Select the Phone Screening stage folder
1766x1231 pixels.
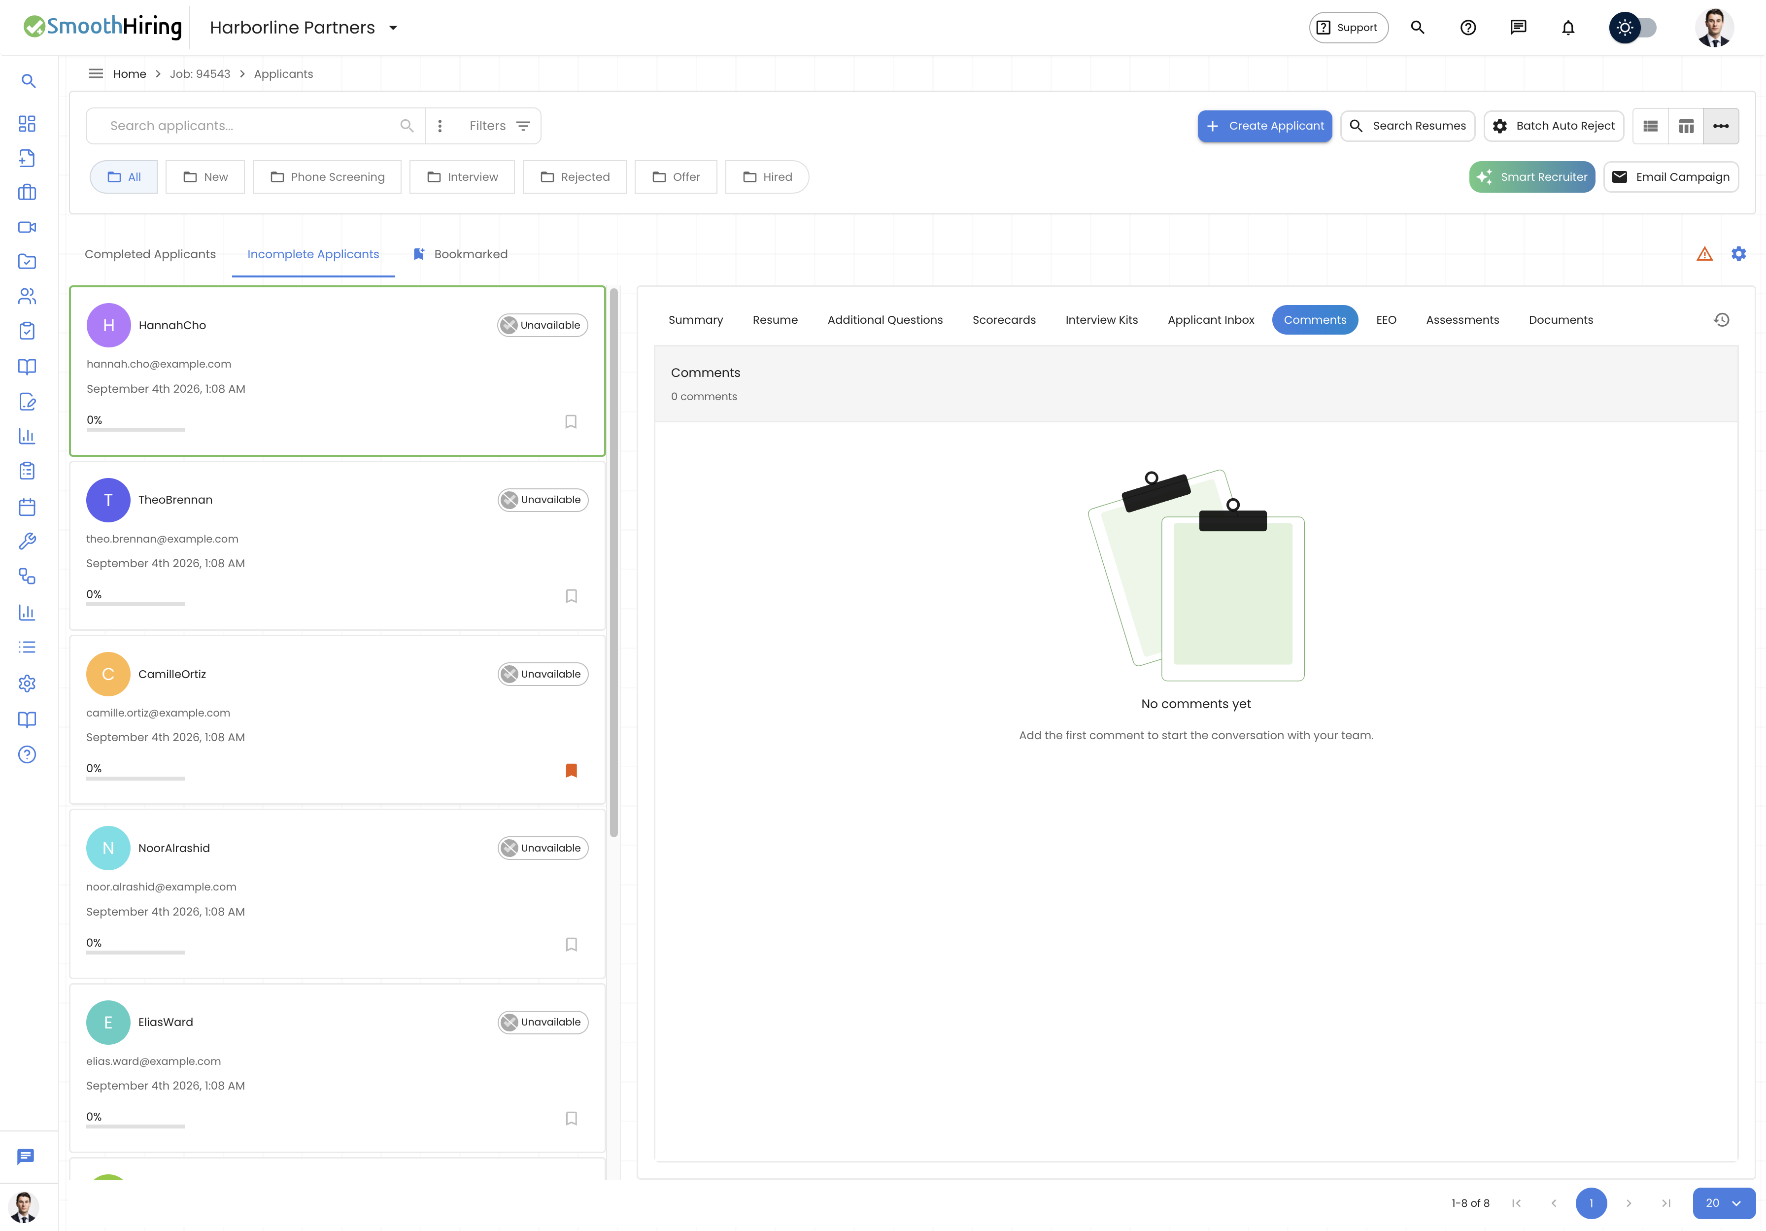coord(327,177)
